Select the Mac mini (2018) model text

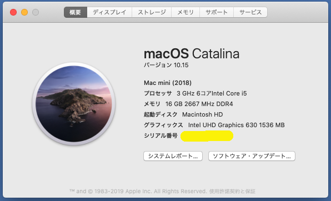click(168, 83)
